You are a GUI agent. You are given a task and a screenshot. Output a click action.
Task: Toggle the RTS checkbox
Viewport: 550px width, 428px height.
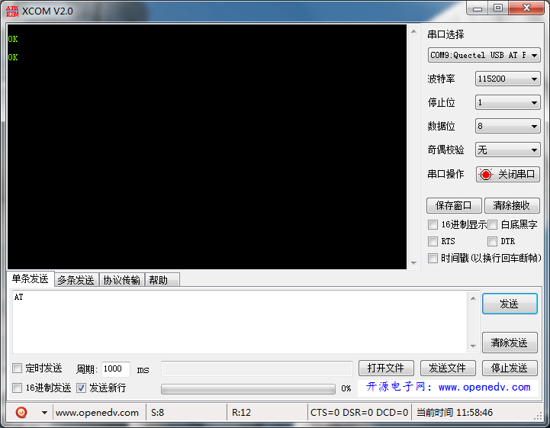(433, 241)
